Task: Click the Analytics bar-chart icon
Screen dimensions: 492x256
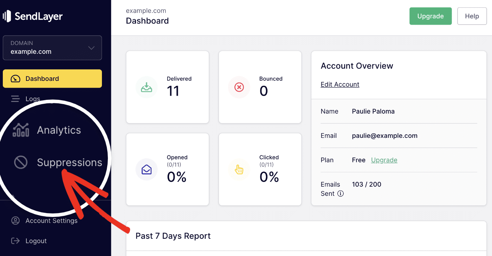Action: click(21, 130)
